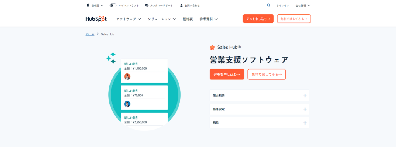Screen dimensions: 396x147
Task: Click 無料で試してみる button below heading
Action: coord(267,74)
